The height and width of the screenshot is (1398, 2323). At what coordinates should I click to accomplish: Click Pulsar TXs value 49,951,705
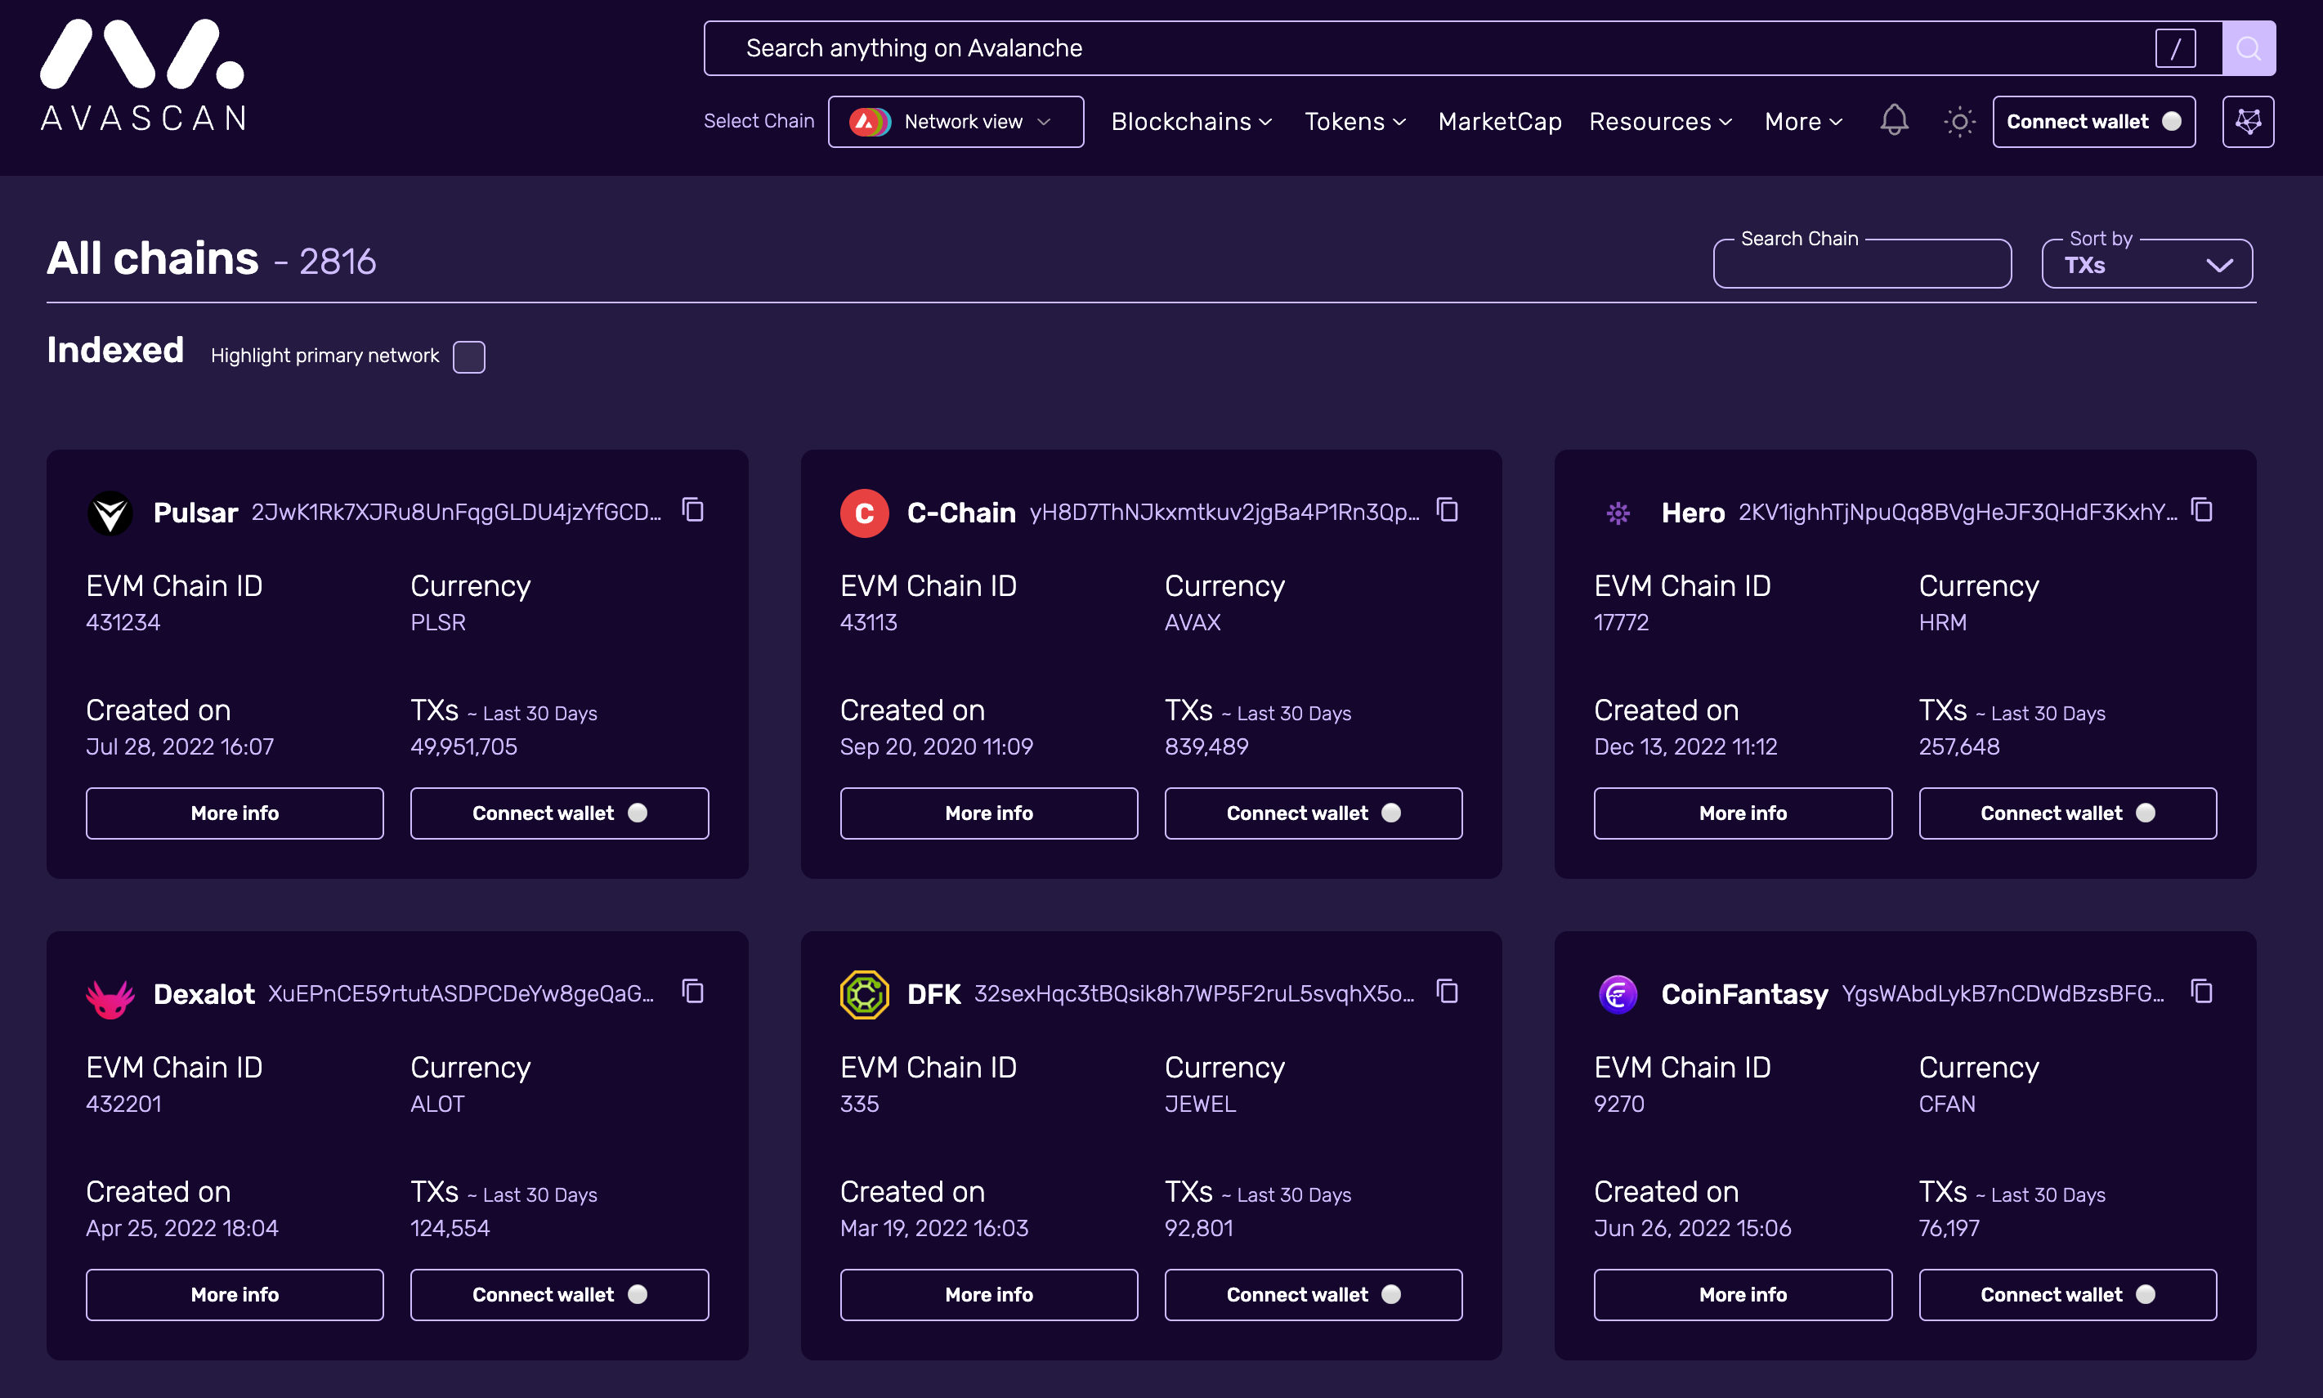pos(463,746)
